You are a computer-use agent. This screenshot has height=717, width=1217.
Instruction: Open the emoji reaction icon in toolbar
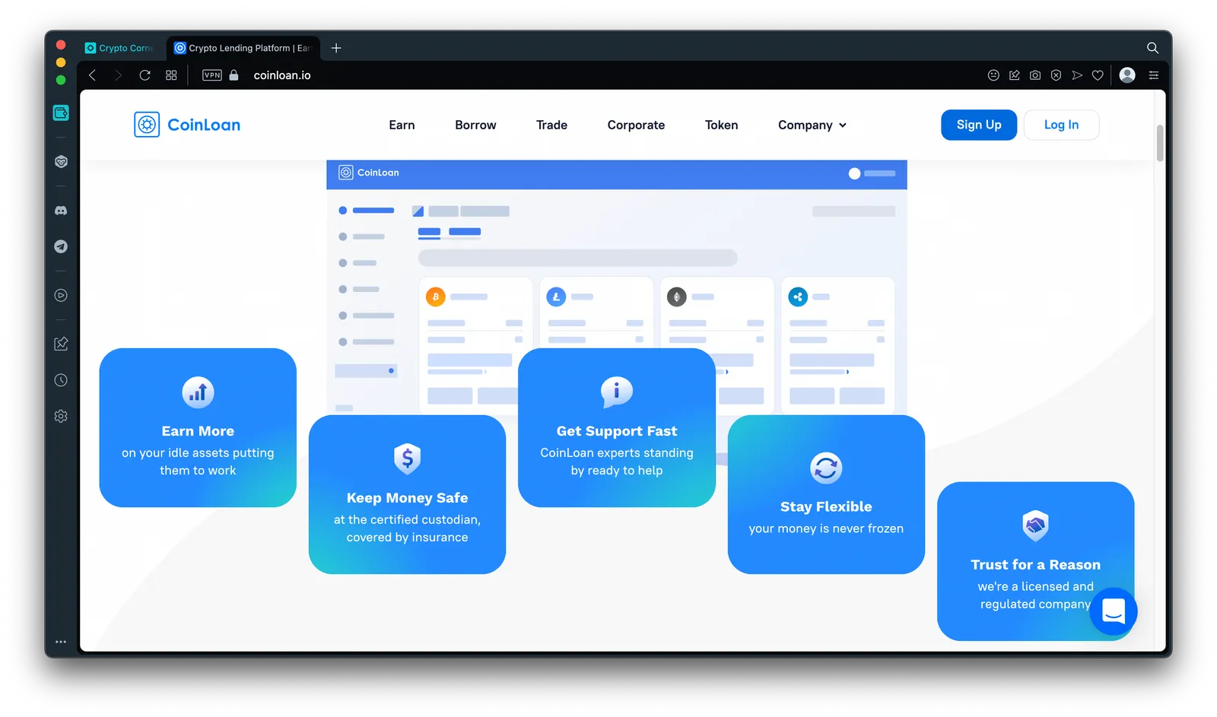[x=993, y=75]
